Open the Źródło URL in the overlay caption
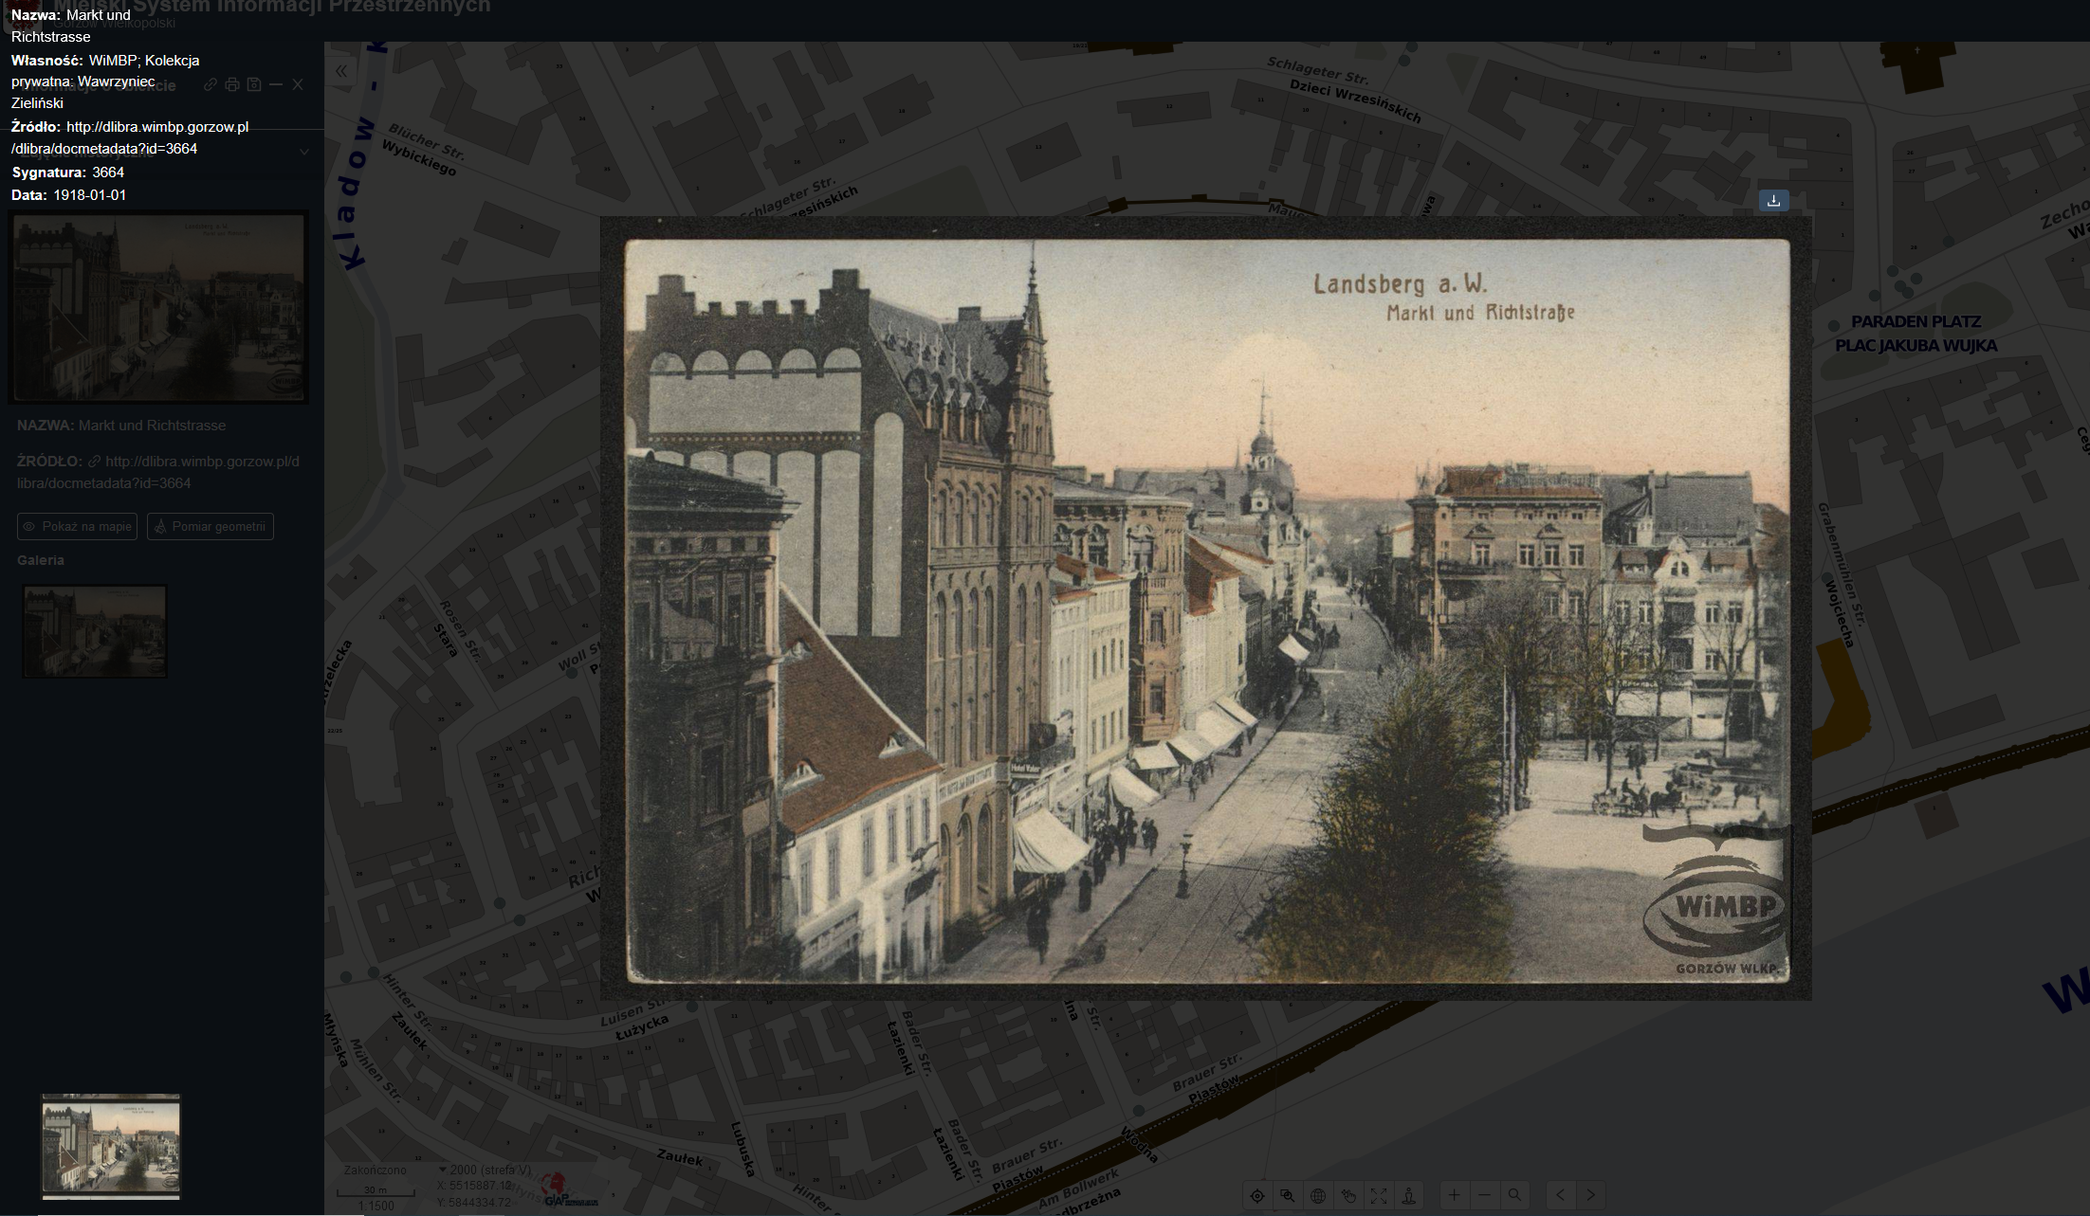2090x1216 pixels. pyautogui.click(x=130, y=137)
